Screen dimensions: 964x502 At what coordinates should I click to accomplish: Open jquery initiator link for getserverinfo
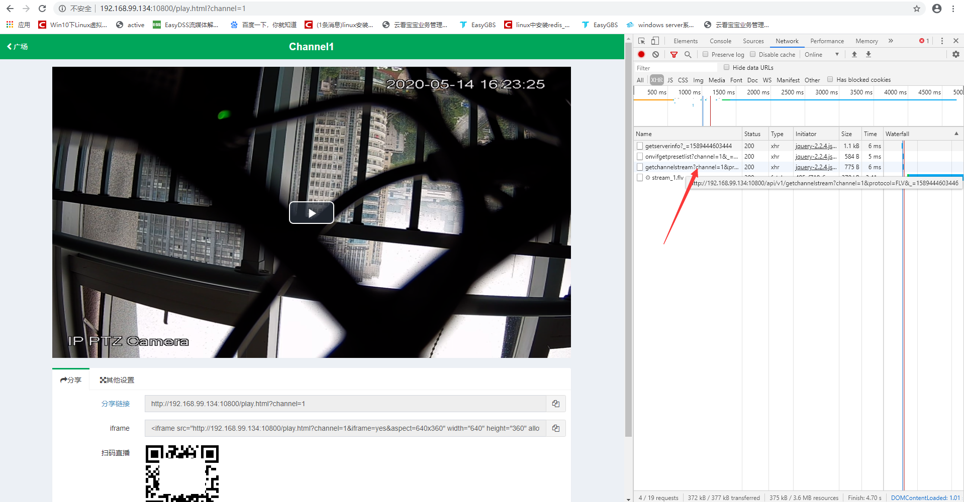click(x=816, y=146)
